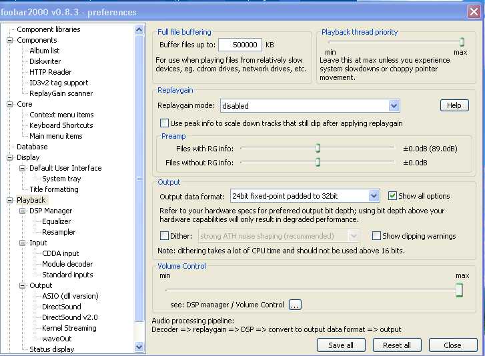Click the Files without RG info slider
Screen dimensions: 485x356
click(318, 162)
